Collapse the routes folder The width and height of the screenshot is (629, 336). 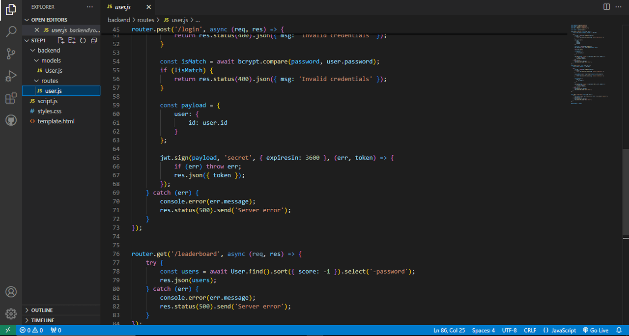50,81
